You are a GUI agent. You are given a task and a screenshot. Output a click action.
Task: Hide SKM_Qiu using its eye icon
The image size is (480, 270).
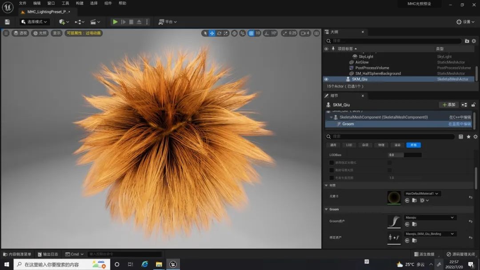point(326,79)
